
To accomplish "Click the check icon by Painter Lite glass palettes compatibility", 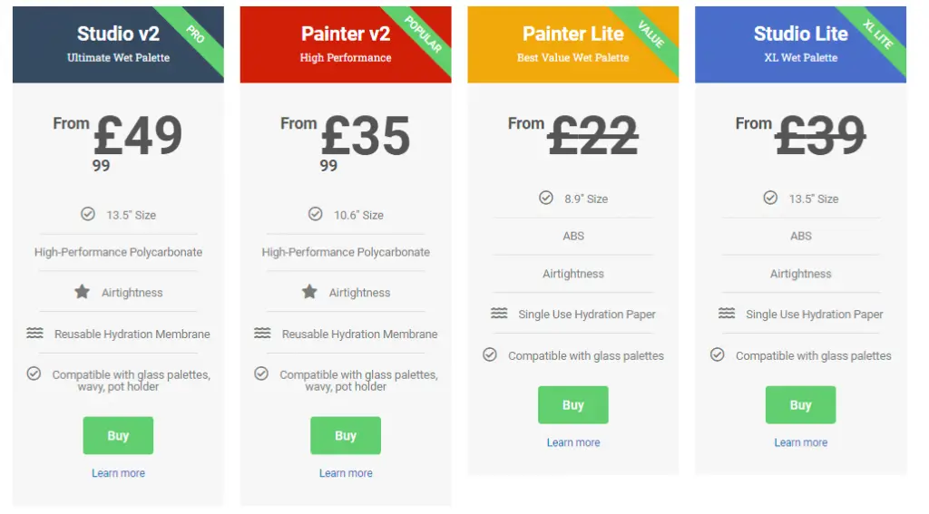I will 489,354.
